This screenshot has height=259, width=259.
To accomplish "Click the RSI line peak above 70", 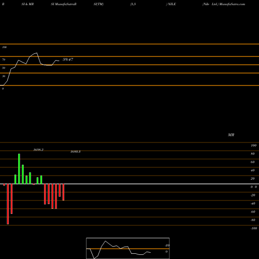I will click(x=37, y=53).
